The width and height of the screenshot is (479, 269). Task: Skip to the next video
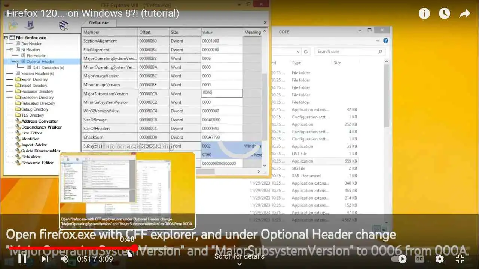tap(45, 259)
